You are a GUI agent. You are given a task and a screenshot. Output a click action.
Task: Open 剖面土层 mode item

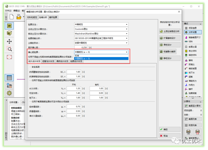point(193,47)
